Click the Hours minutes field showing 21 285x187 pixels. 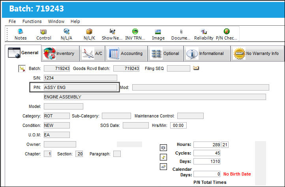tap(225, 145)
